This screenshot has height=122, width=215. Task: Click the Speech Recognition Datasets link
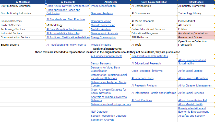point(109,116)
